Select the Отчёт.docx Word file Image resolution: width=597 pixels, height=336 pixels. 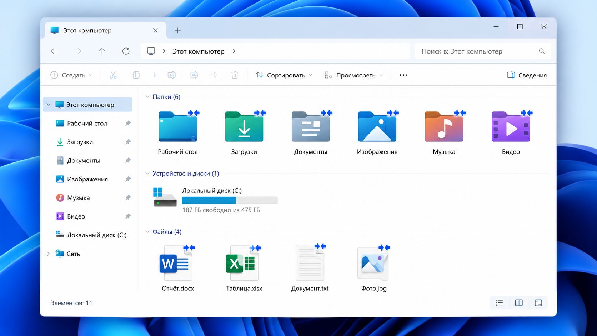click(177, 263)
